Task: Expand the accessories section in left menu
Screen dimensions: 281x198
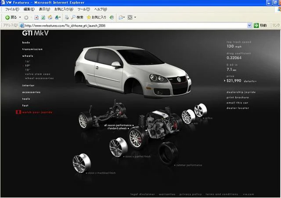Action: pos(31,92)
